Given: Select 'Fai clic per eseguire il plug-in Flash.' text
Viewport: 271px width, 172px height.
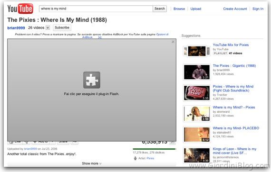Looking at the screenshot, I should pos(91,94).
